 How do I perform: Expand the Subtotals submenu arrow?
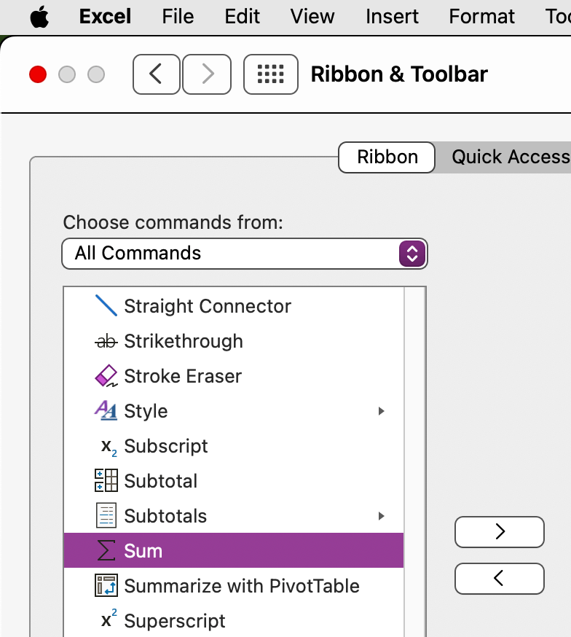[381, 517]
